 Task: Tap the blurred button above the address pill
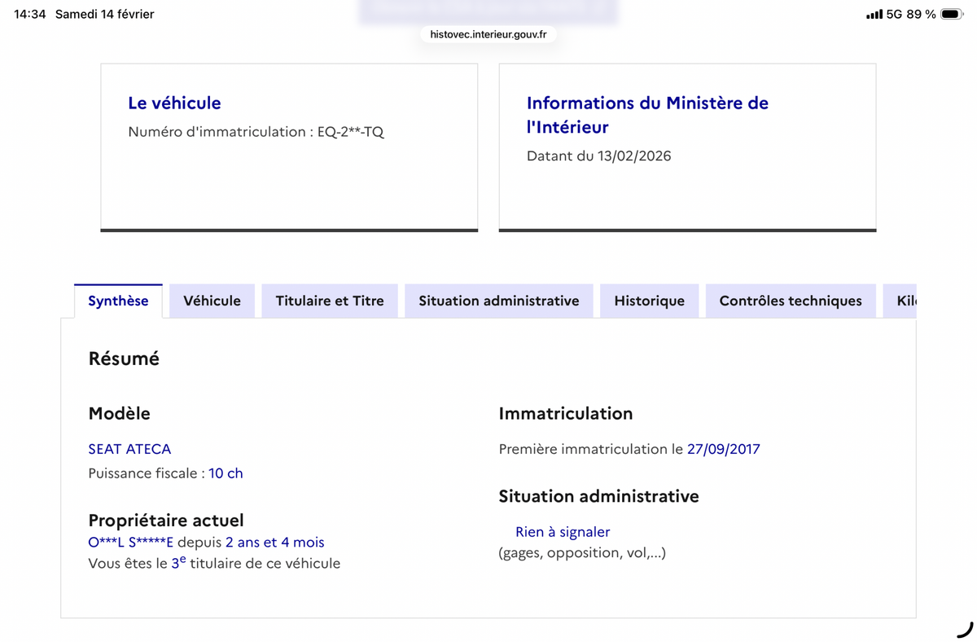tap(488, 11)
